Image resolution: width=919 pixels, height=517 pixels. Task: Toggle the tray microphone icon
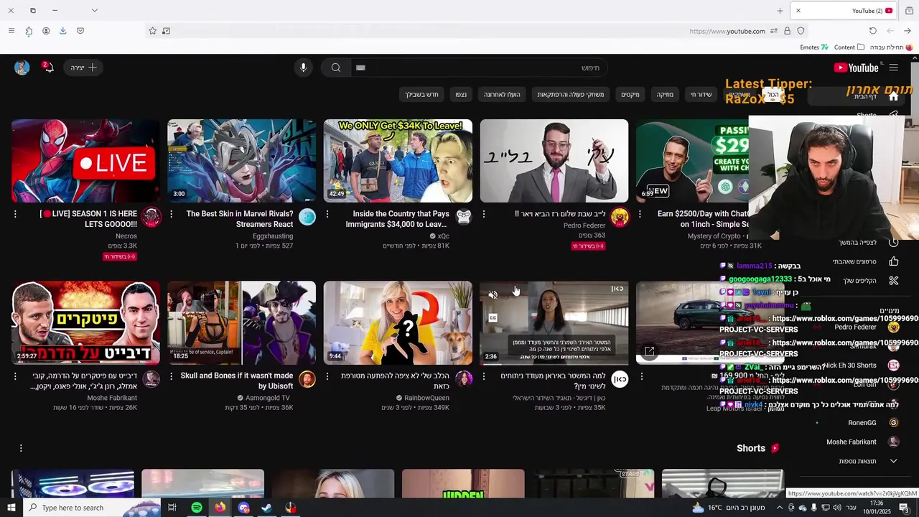813,508
